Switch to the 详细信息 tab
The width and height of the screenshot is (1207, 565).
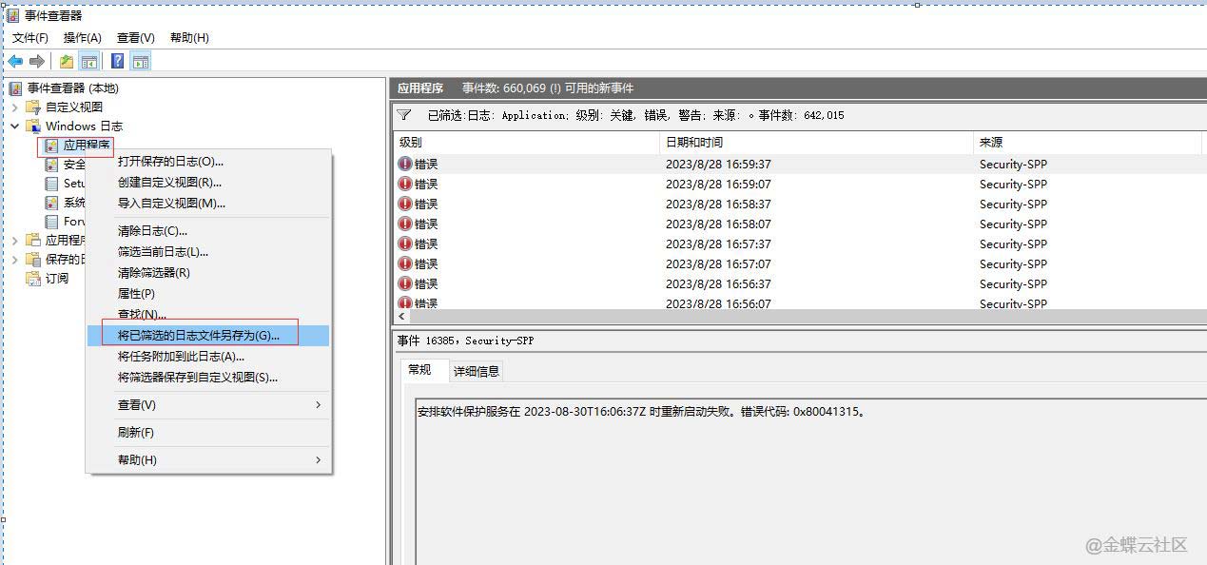pyautogui.click(x=476, y=371)
